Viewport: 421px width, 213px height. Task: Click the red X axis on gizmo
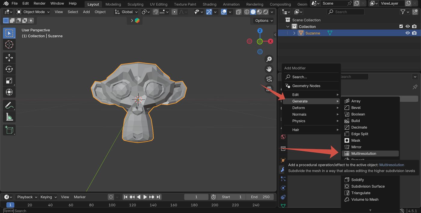[270, 41]
